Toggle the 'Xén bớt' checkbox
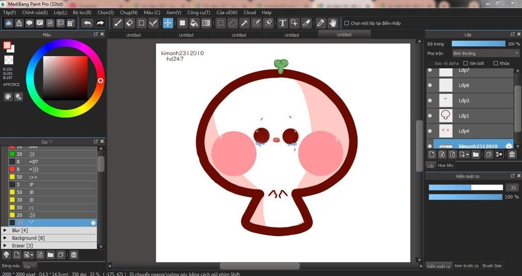This screenshot has width=522, height=276. pyautogui.click(x=466, y=63)
